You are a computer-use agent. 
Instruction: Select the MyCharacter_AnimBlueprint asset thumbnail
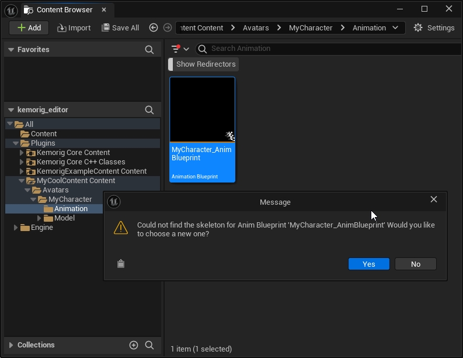pos(202,110)
